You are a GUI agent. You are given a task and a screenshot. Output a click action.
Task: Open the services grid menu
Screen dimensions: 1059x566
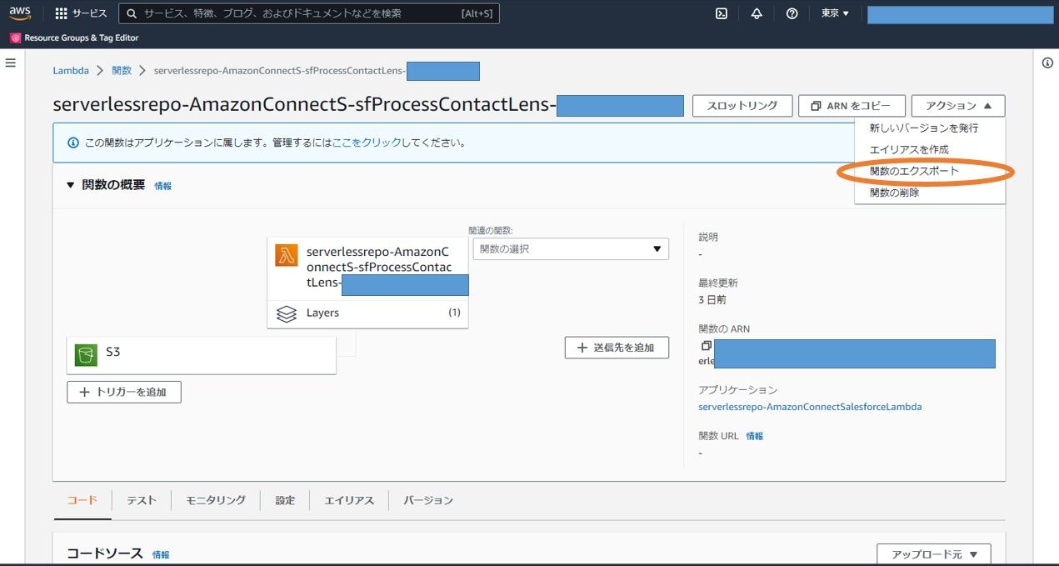pos(61,13)
